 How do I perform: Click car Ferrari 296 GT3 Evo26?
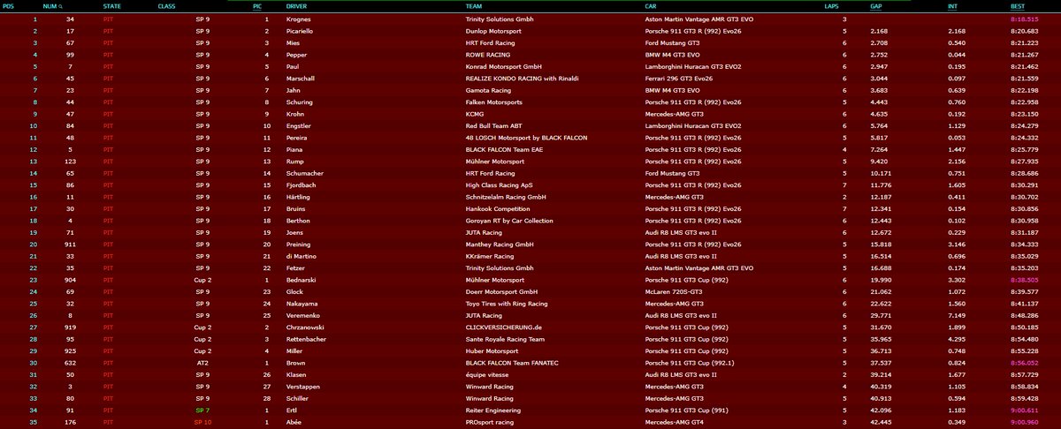pyautogui.click(x=679, y=78)
